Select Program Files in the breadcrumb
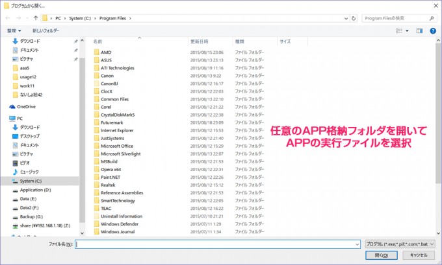The width and height of the screenshot is (442, 265). (112, 18)
